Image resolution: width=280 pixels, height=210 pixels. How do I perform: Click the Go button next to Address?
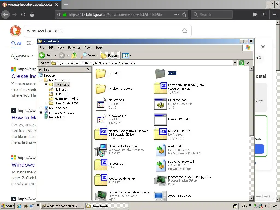click(244, 63)
